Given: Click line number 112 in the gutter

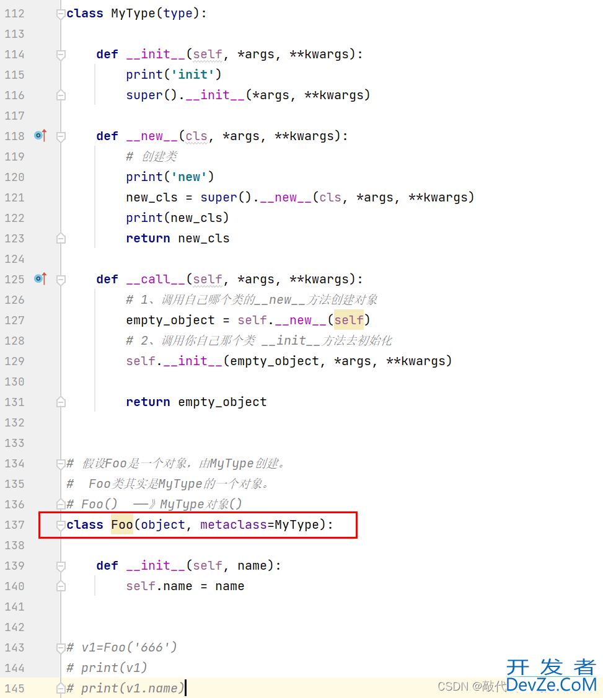Looking at the screenshot, I should (15, 14).
